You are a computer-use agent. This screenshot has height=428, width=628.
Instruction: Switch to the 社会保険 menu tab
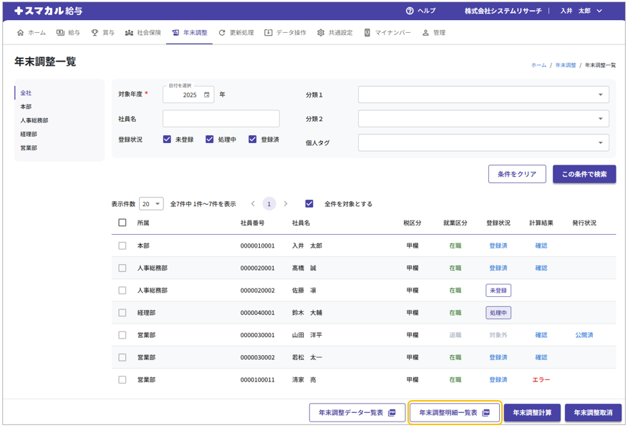pyautogui.click(x=143, y=33)
